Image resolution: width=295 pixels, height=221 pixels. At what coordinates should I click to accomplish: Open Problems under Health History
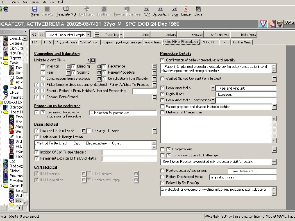16,117
